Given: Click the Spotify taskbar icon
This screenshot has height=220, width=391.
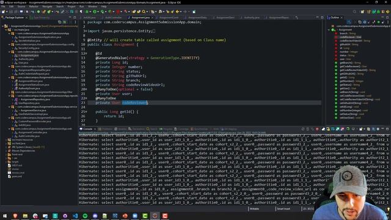Looking at the screenshot, I should [x=85, y=216].
